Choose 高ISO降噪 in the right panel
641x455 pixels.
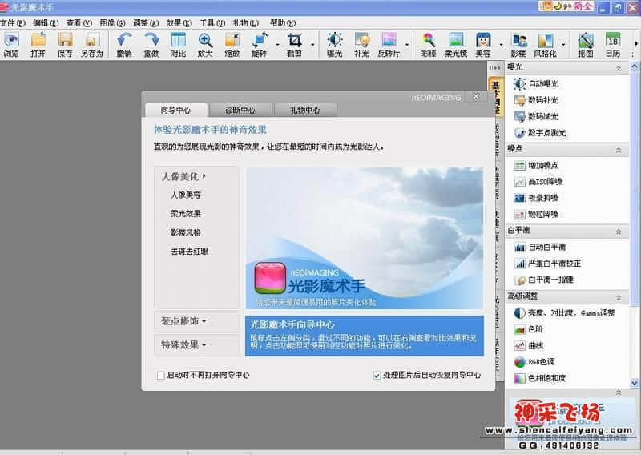[x=538, y=182]
